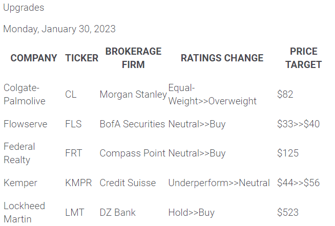This screenshot has width=335, height=226.
Task: Click the BROKERAGE FIRM column header
Action: tap(133, 58)
